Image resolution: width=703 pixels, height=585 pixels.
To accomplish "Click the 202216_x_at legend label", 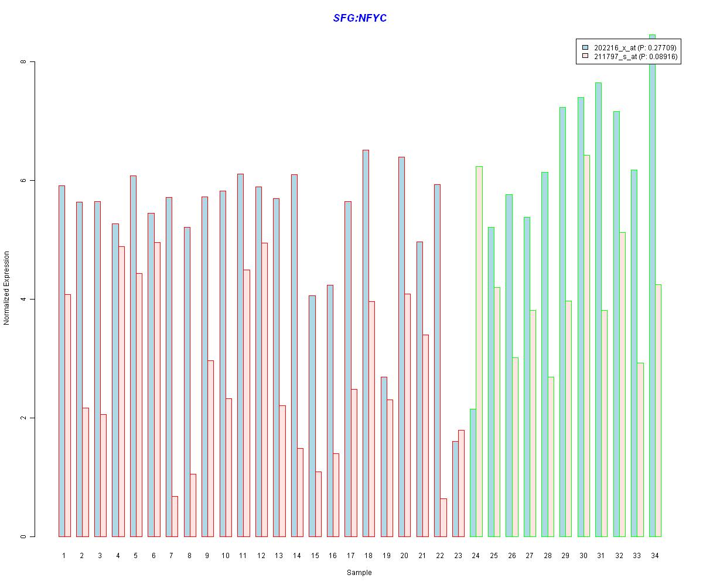I will [x=635, y=47].
